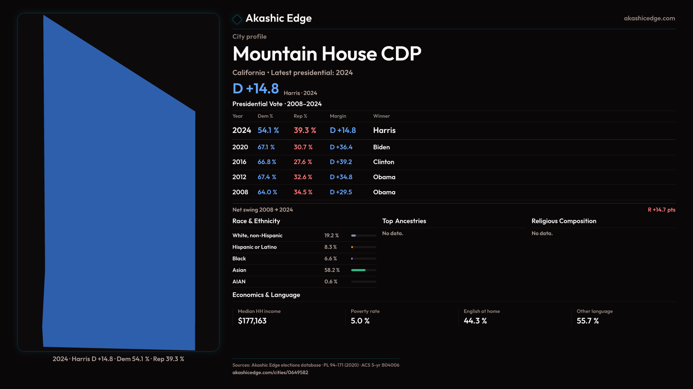Open the akashicedge.com/cities/0649582 source link

tap(270, 372)
